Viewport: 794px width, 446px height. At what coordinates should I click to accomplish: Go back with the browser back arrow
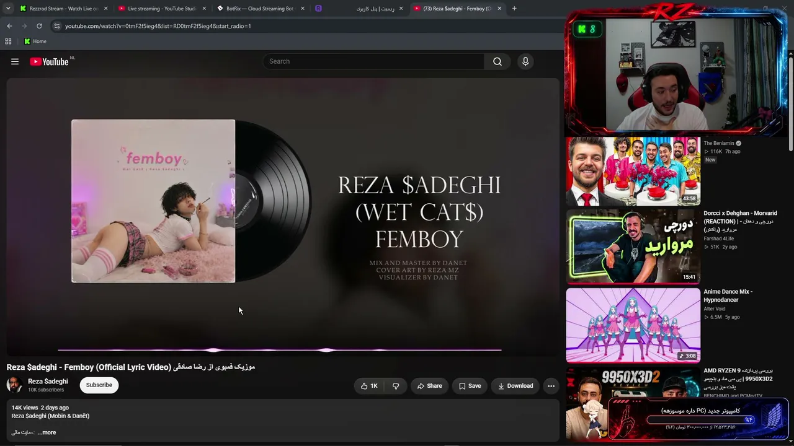tap(9, 26)
